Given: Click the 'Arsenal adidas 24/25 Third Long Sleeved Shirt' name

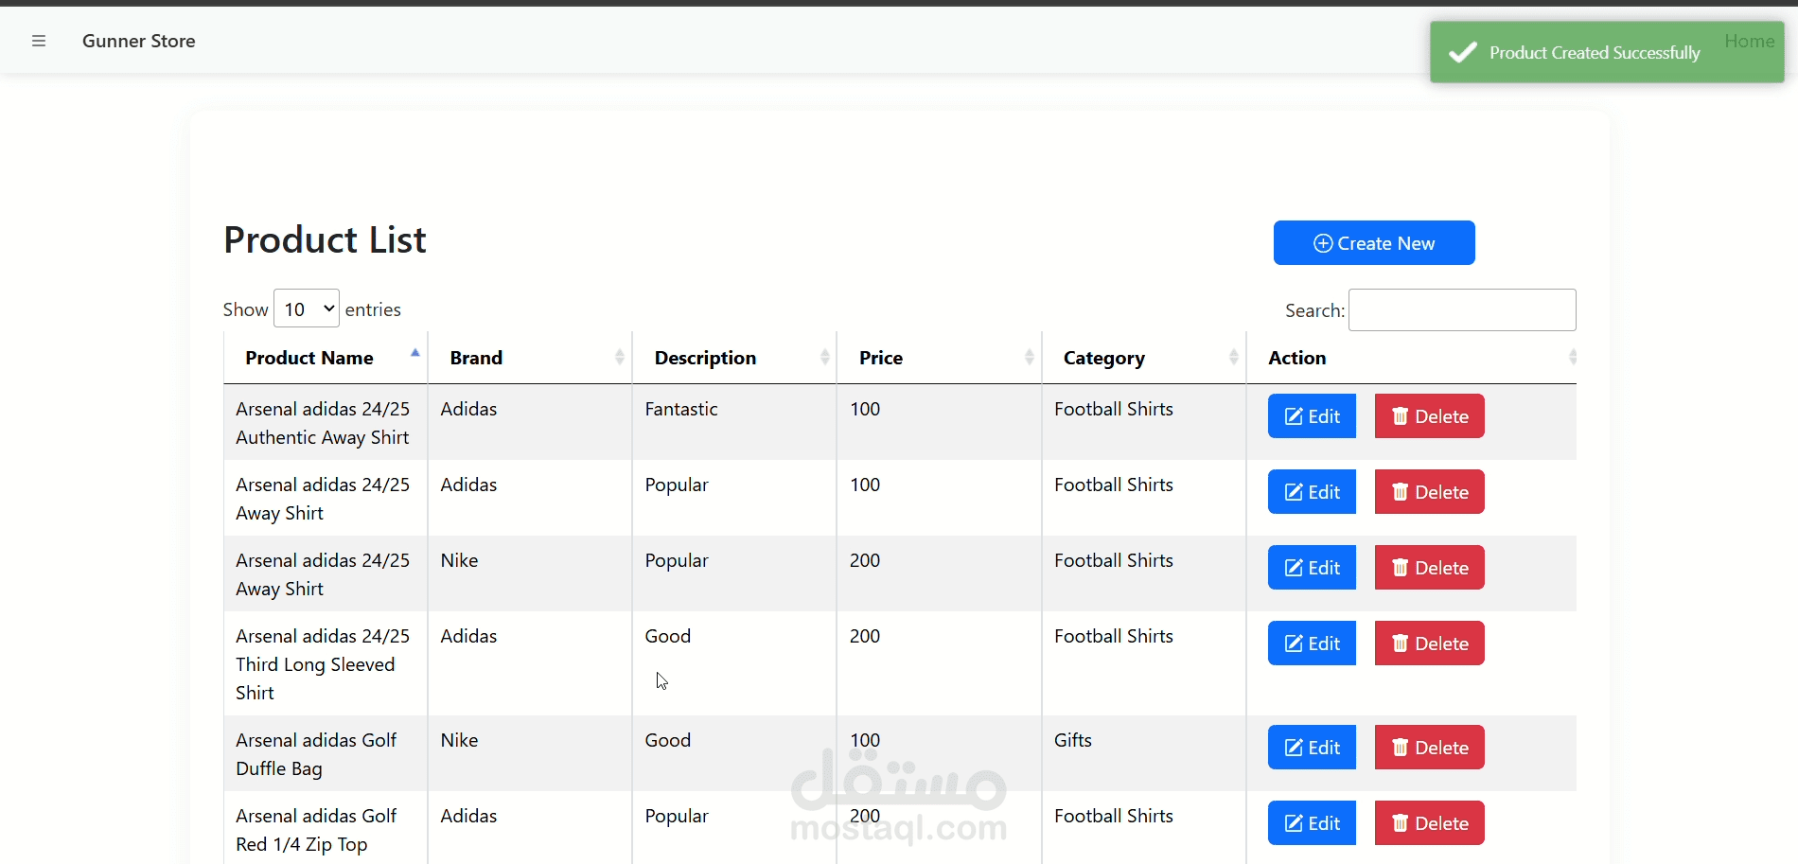Looking at the screenshot, I should click(x=323, y=664).
